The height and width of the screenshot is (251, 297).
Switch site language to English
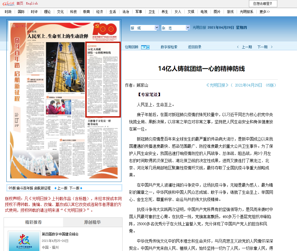[32, 3]
